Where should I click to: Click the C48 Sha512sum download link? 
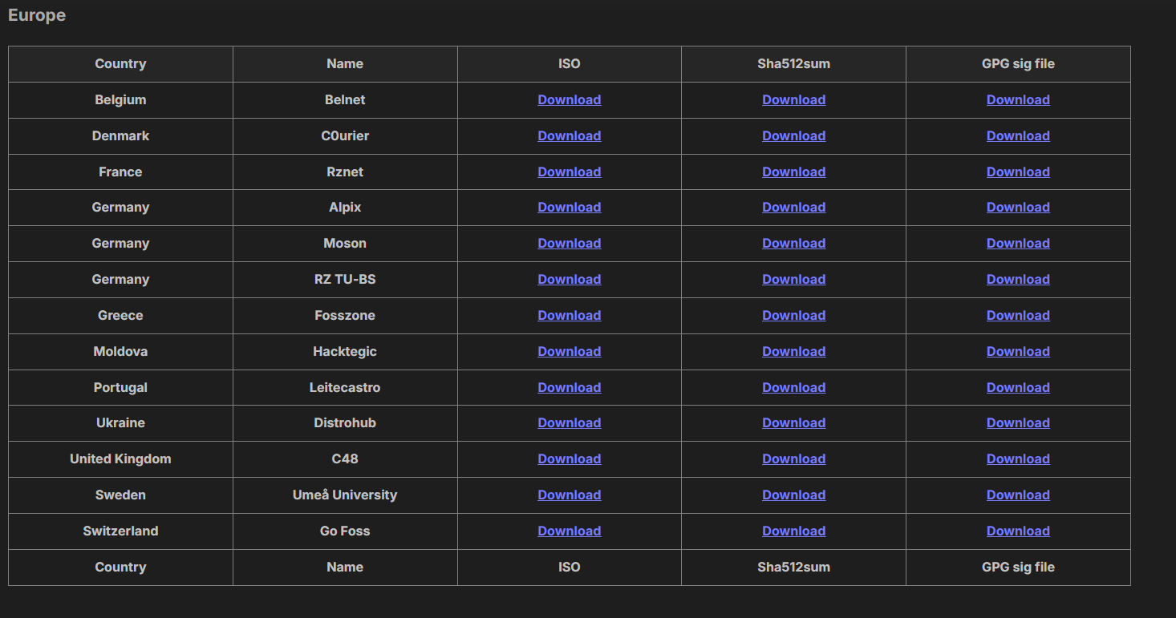[x=793, y=458]
